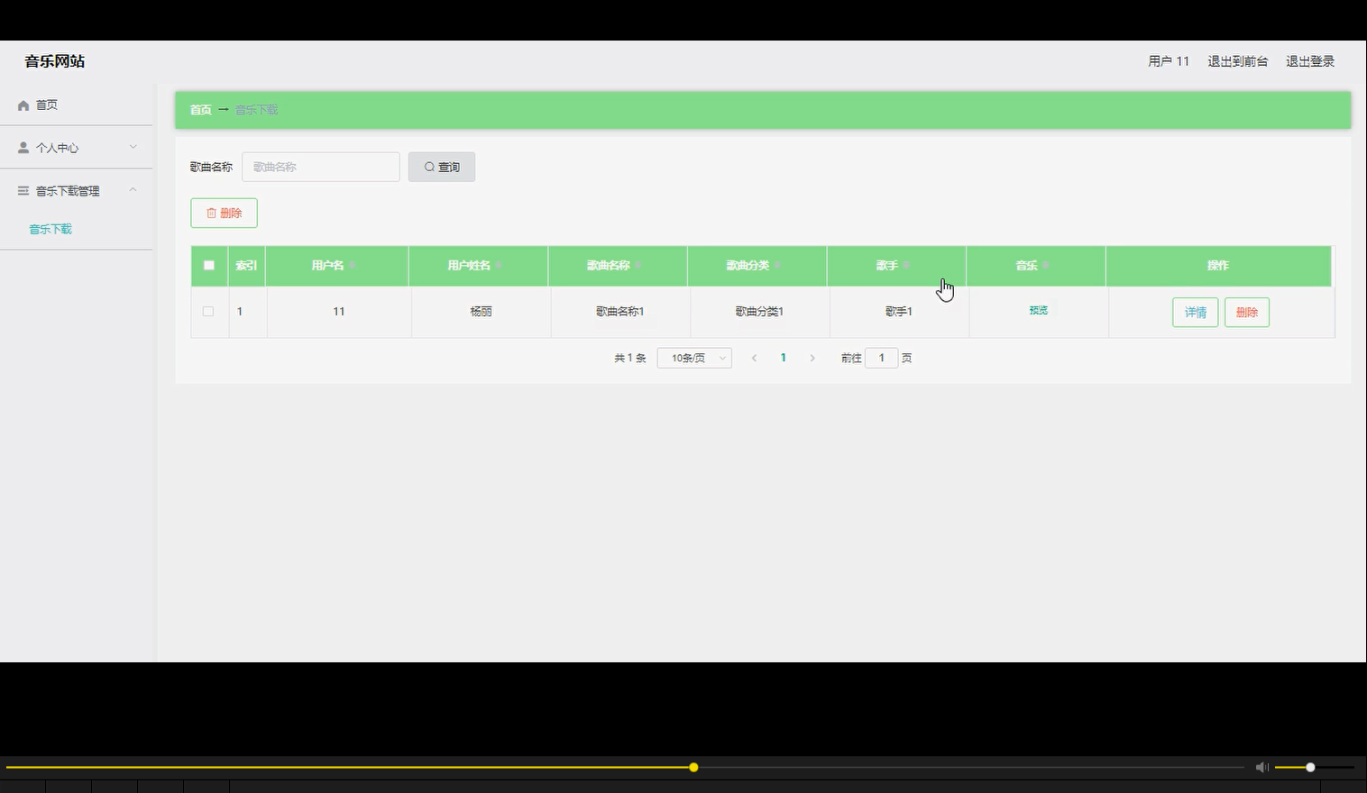
Task: Click 退出登录 to log out
Action: pos(1310,61)
